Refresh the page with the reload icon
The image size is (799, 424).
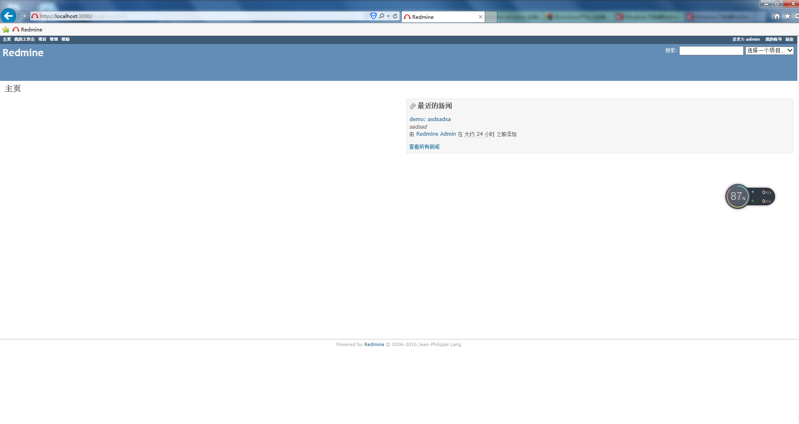[395, 16]
